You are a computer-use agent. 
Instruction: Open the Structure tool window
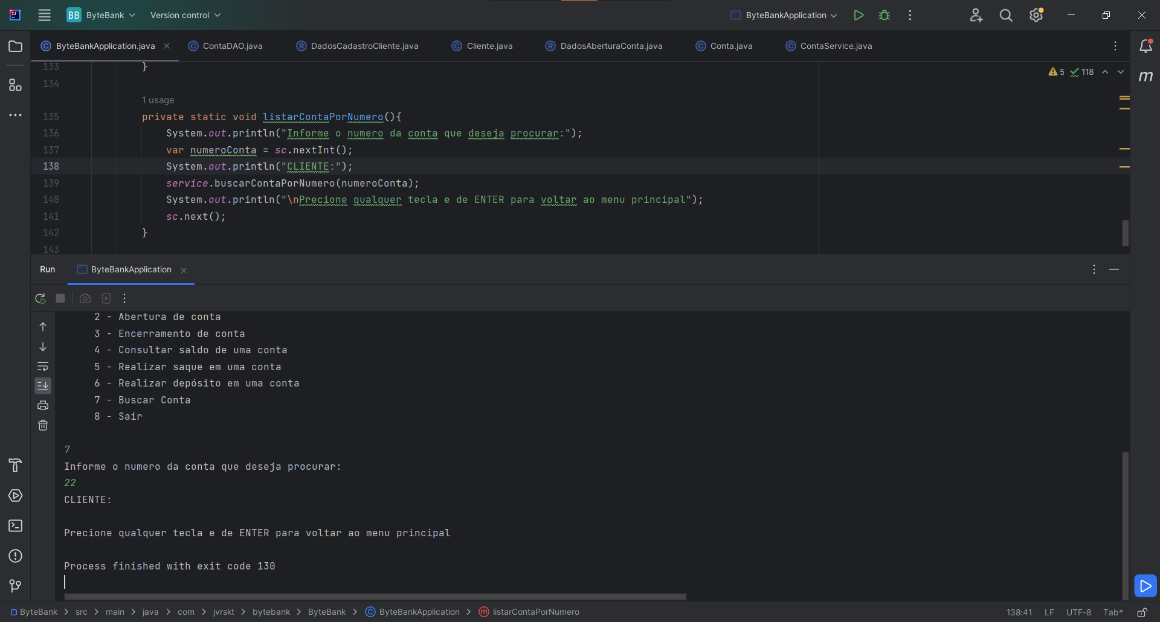coord(16,85)
